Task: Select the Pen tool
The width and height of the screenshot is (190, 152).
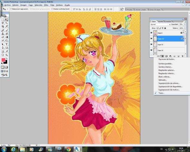Action: point(3,47)
